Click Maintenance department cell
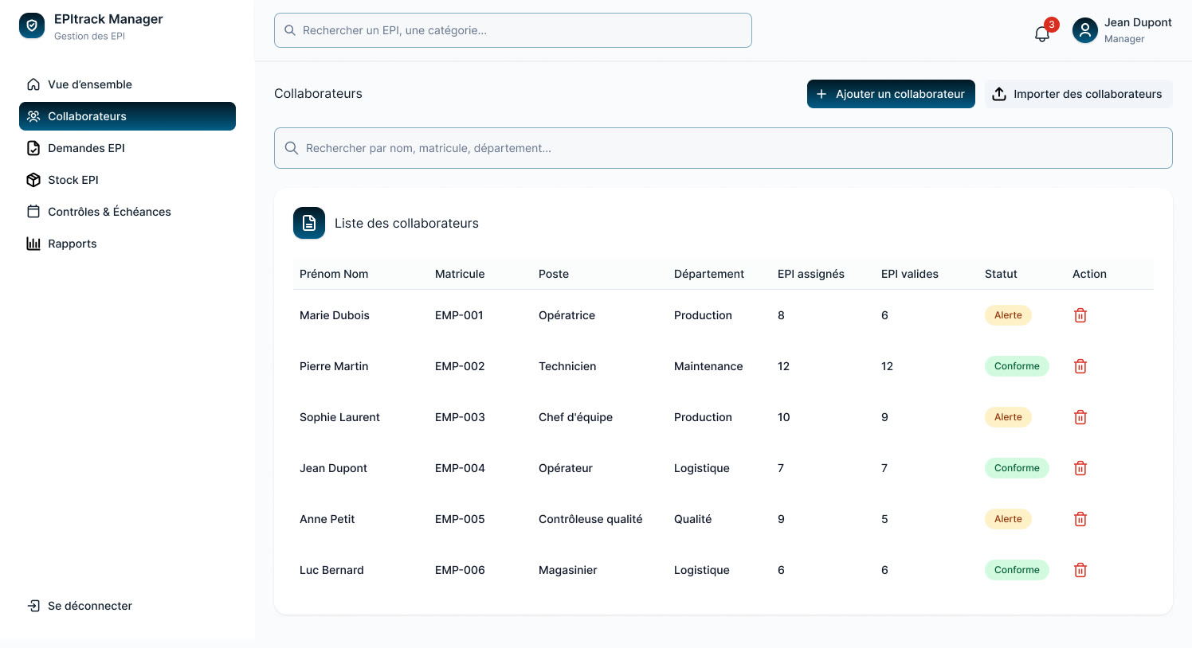1192x648 pixels. coord(708,366)
